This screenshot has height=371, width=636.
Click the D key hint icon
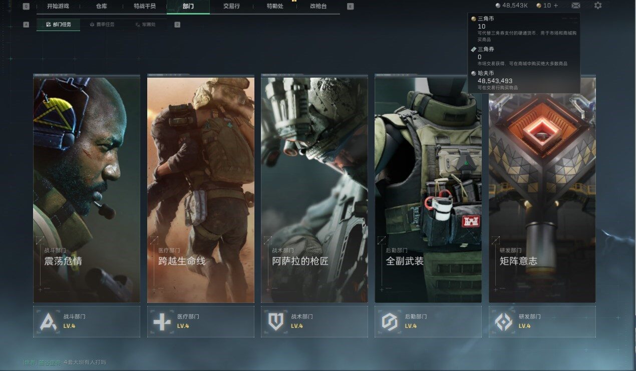coord(177,24)
